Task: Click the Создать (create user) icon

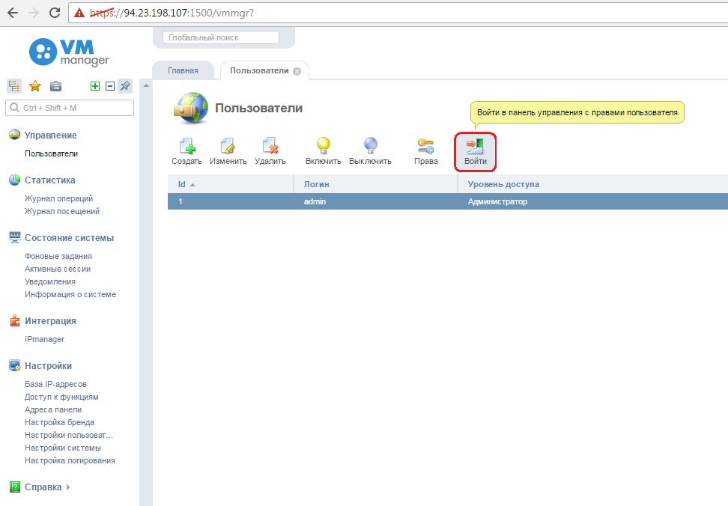Action: point(186,146)
